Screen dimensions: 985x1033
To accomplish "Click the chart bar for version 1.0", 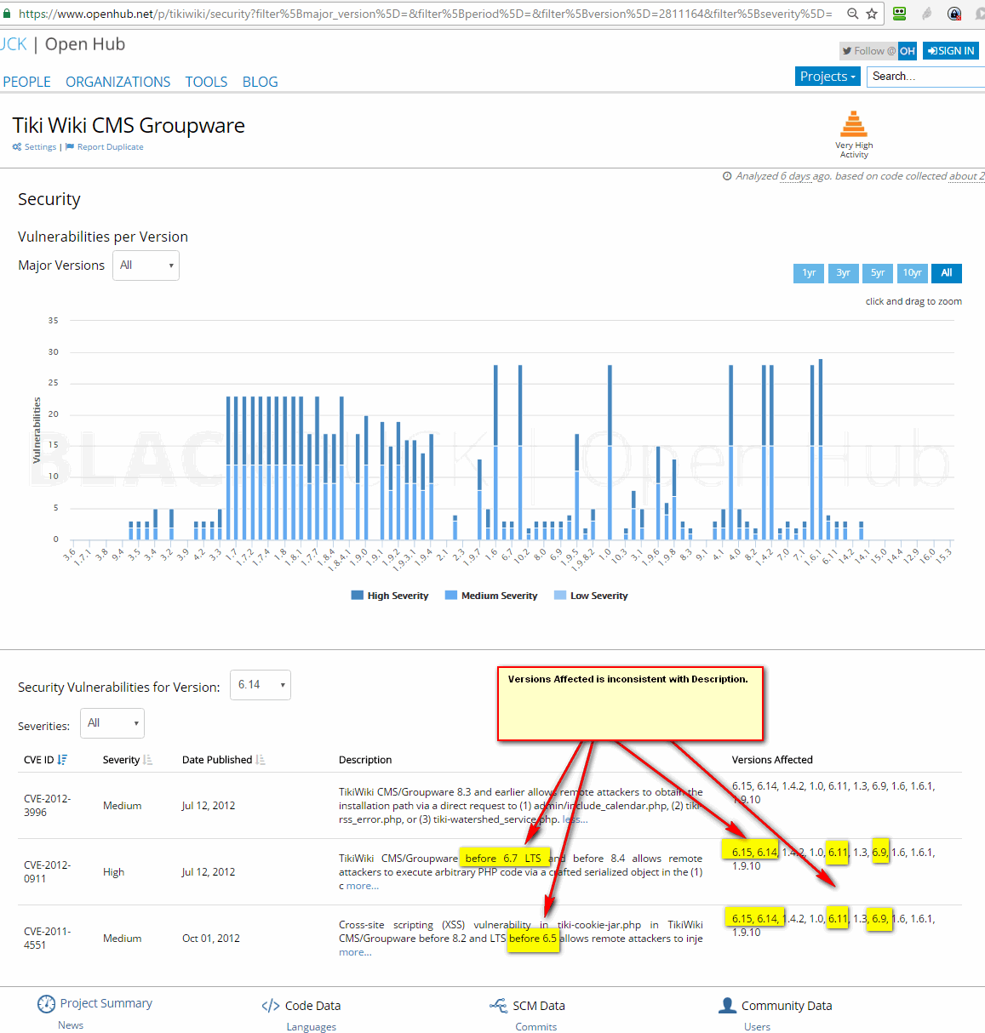I will click(610, 452).
